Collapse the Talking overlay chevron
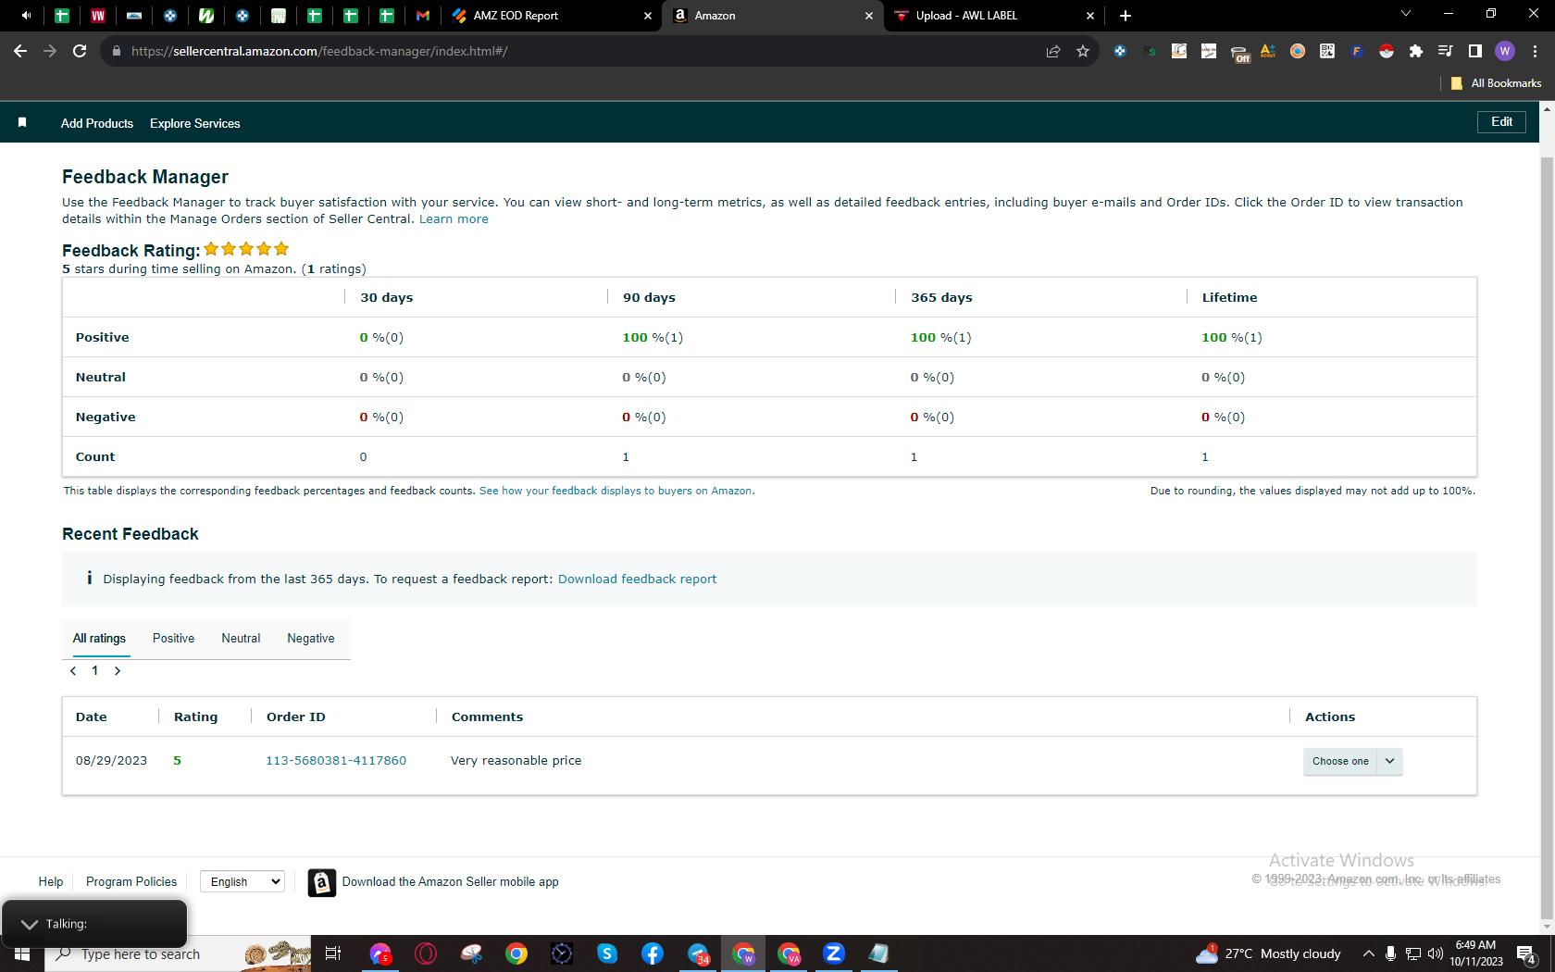Viewport: 1555px width, 972px height. click(30, 925)
